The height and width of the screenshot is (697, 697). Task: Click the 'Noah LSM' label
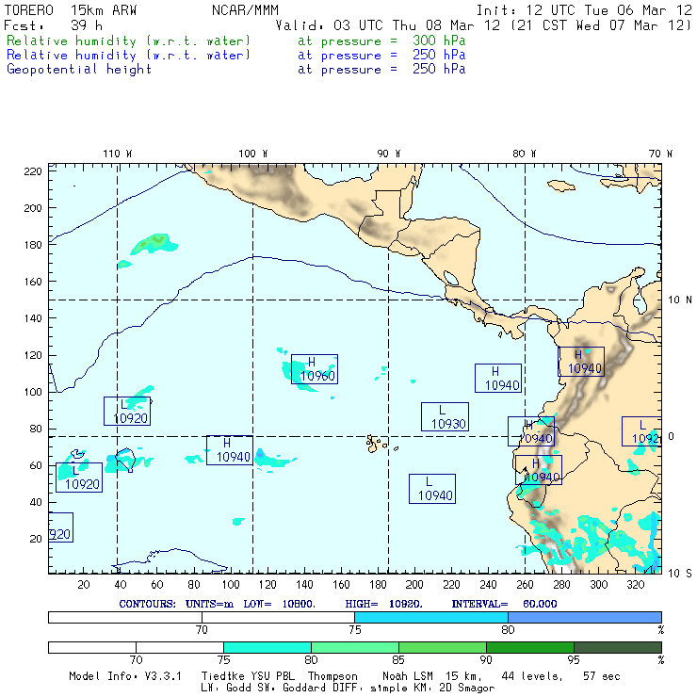(x=408, y=676)
